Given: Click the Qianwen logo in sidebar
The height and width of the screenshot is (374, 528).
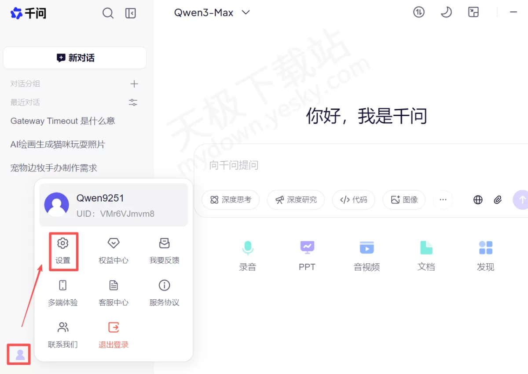Looking at the screenshot, I should pyautogui.click(x=28, y=13).
